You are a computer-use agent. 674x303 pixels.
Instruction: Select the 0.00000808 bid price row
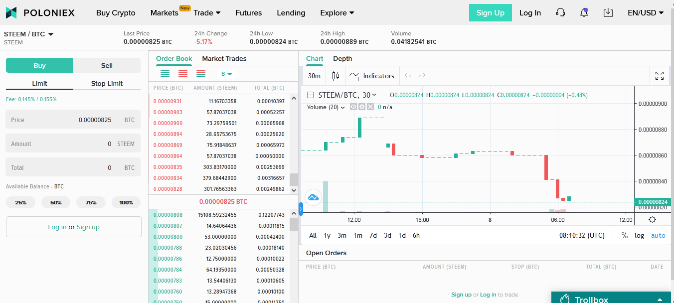click(219, 215)
